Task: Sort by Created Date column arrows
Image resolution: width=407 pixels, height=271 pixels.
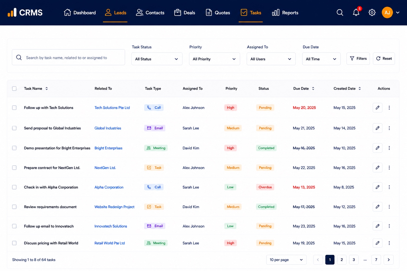Action: pyautogui.click(x=360, y=88)
